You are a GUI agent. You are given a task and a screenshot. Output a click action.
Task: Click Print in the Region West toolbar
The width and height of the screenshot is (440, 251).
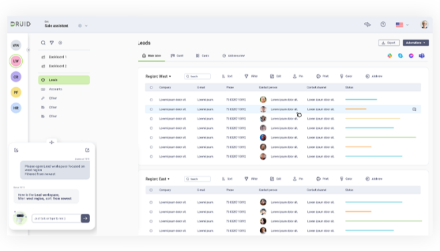[x=322, y=76]
